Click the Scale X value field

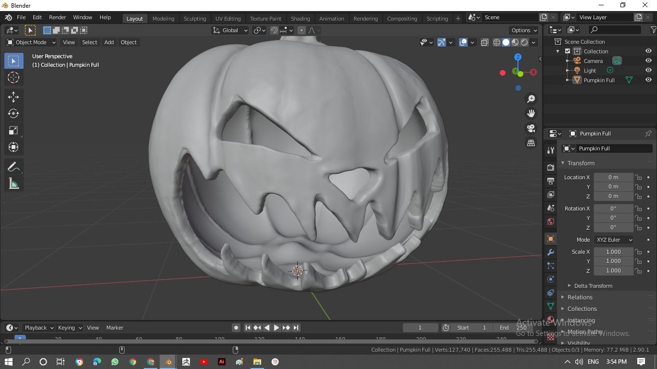point(613,252)
